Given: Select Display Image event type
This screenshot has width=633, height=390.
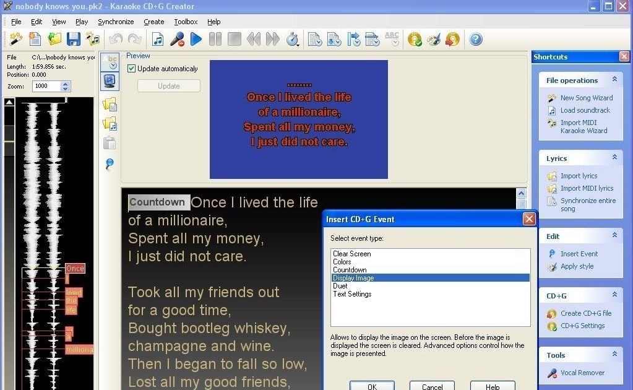Looking at the screenshot, I should [x=353, y=277].
